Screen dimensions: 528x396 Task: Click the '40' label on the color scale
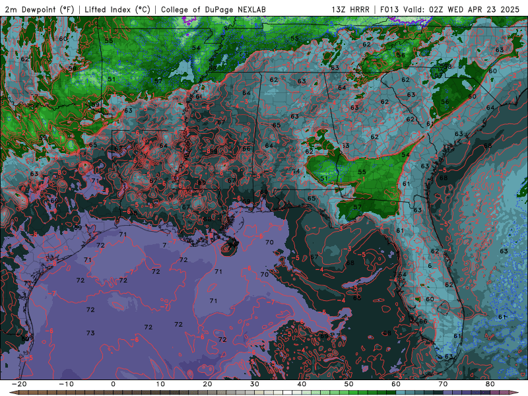(x=302, y=384)
